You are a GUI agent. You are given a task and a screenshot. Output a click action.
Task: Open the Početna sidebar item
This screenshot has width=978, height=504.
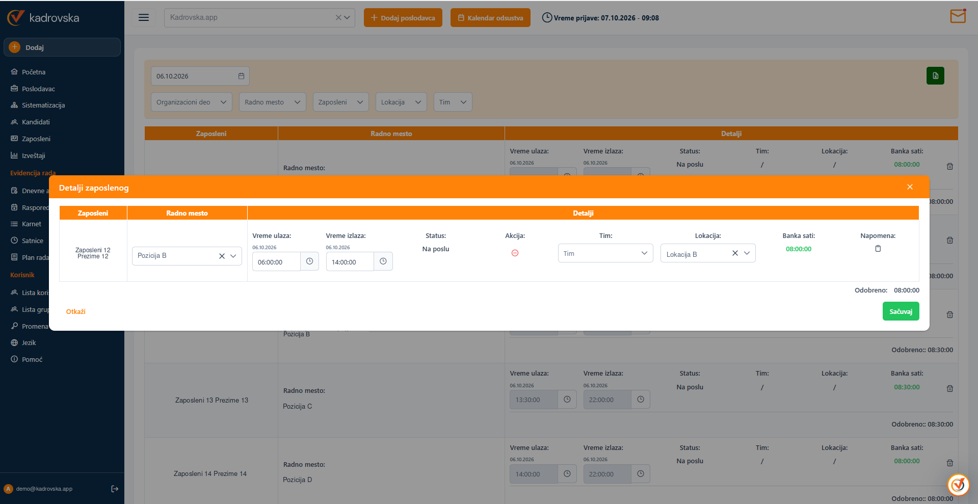[x=34, y=72]
